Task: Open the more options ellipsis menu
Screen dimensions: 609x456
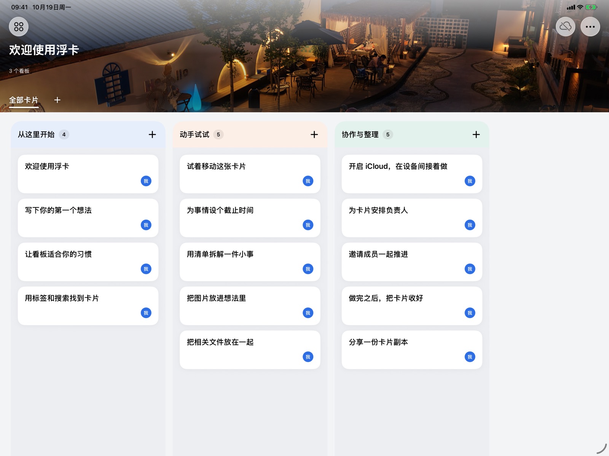Action: point(590,27)
